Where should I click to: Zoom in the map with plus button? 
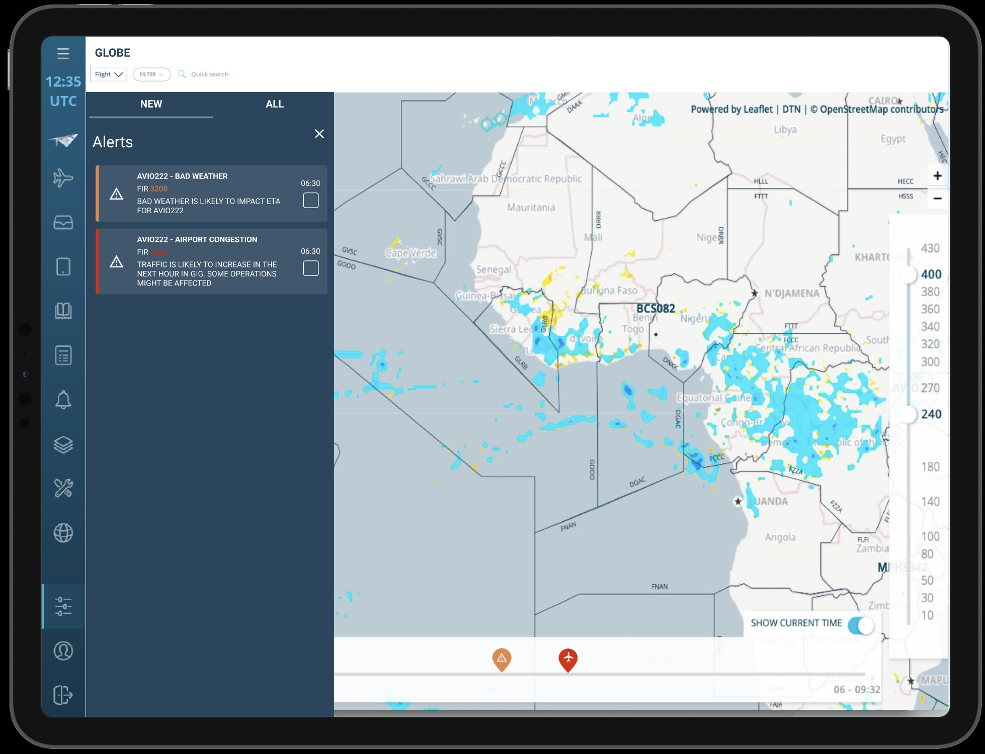tap(937, 176)
